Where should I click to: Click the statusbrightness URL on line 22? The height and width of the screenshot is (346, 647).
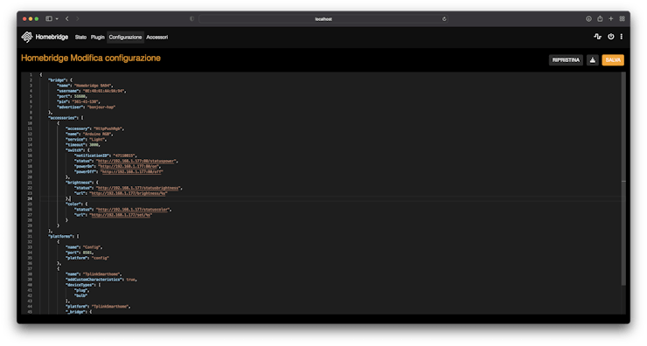click(x=138, y=188)
